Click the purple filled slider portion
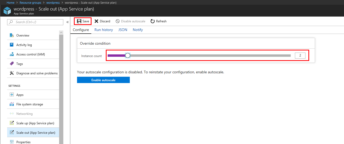 click(116, 55)
